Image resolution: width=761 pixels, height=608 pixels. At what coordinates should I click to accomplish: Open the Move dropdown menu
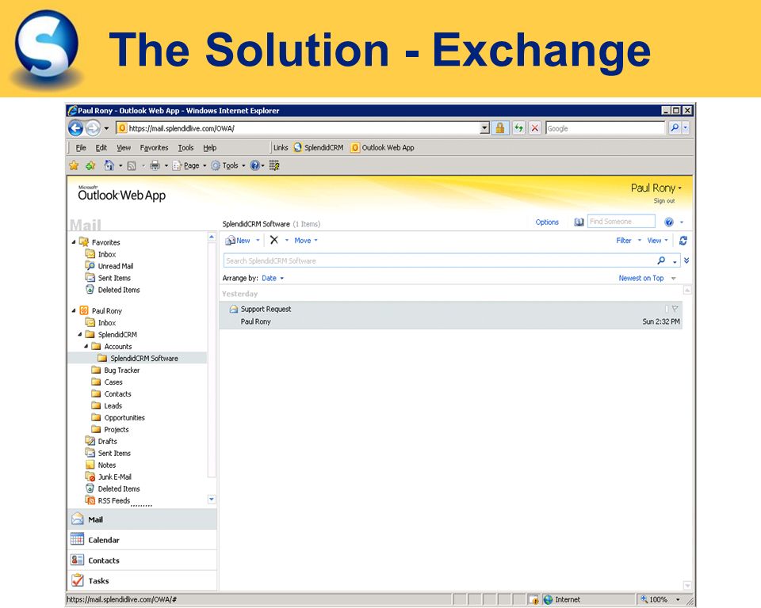pyautogui.click(x=306, y=240)
